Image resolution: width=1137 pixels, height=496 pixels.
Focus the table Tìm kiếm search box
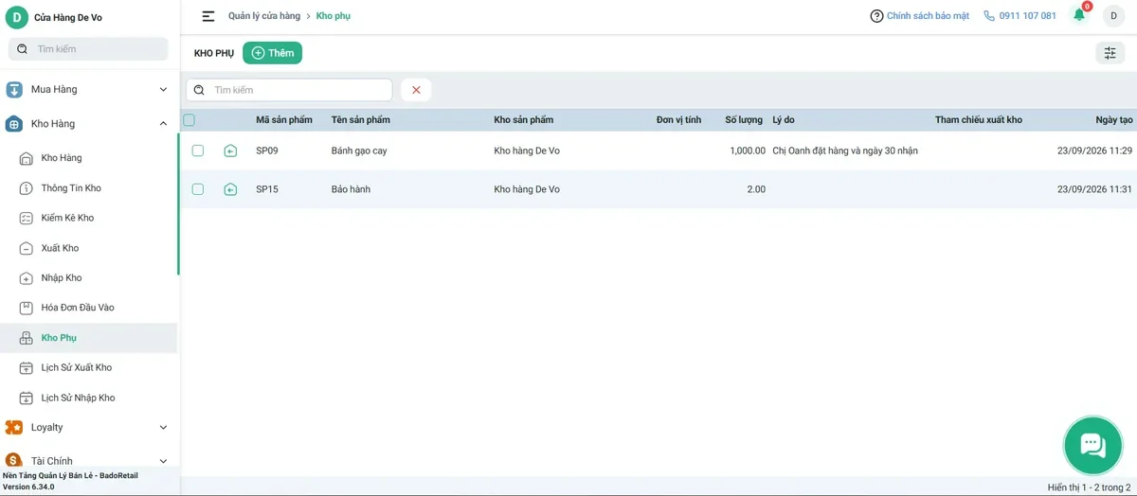click(289, 90)
